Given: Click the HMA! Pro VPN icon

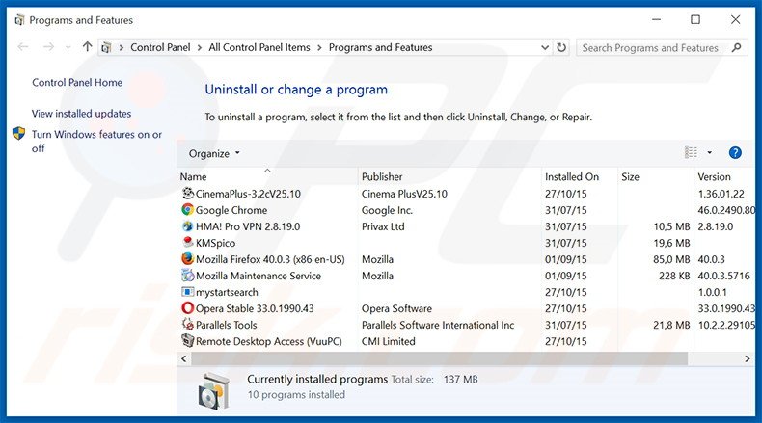Looking at the screenshot, I should pos(187,226).
